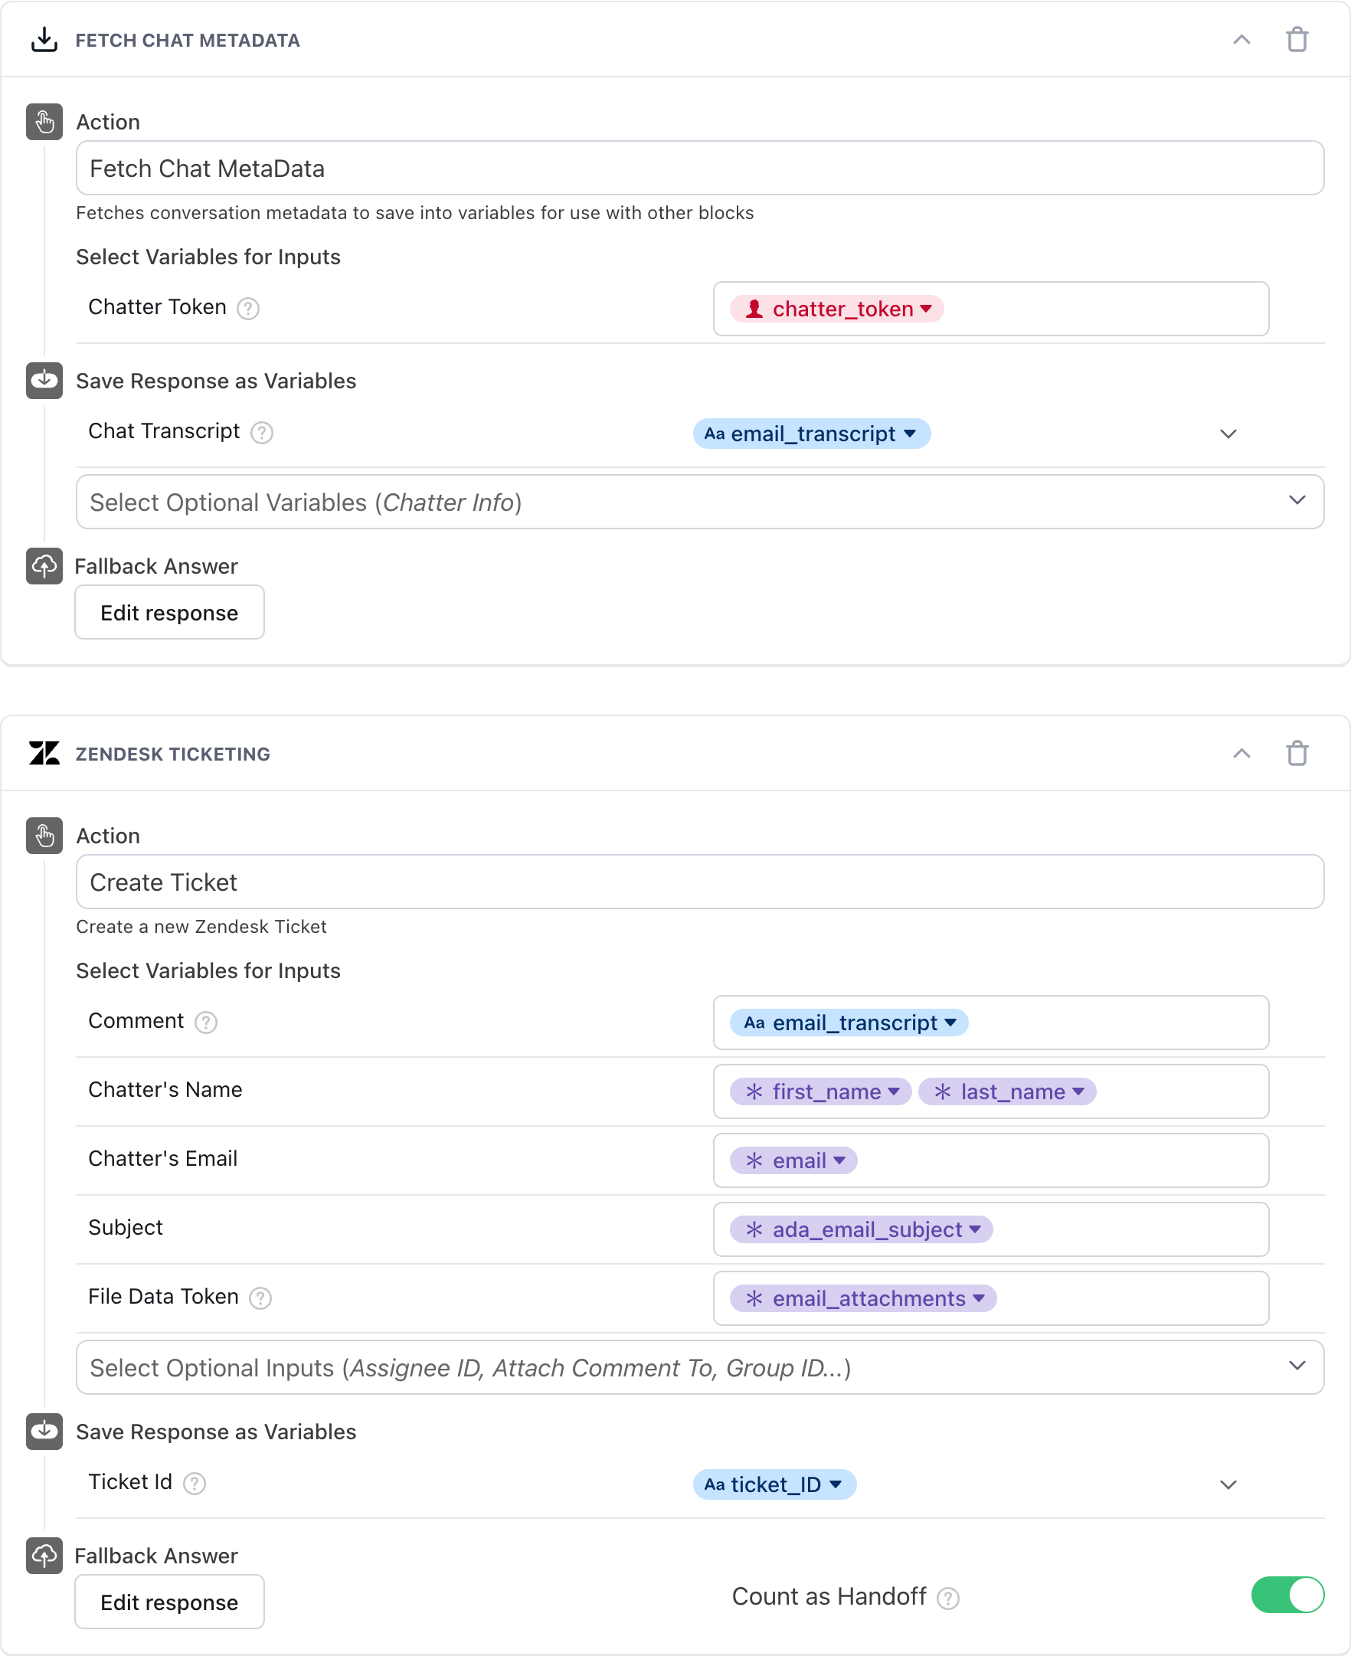
Task: Click the Count as Handoff help icon
Action: pyautogui.click(x=947, y=1598)
